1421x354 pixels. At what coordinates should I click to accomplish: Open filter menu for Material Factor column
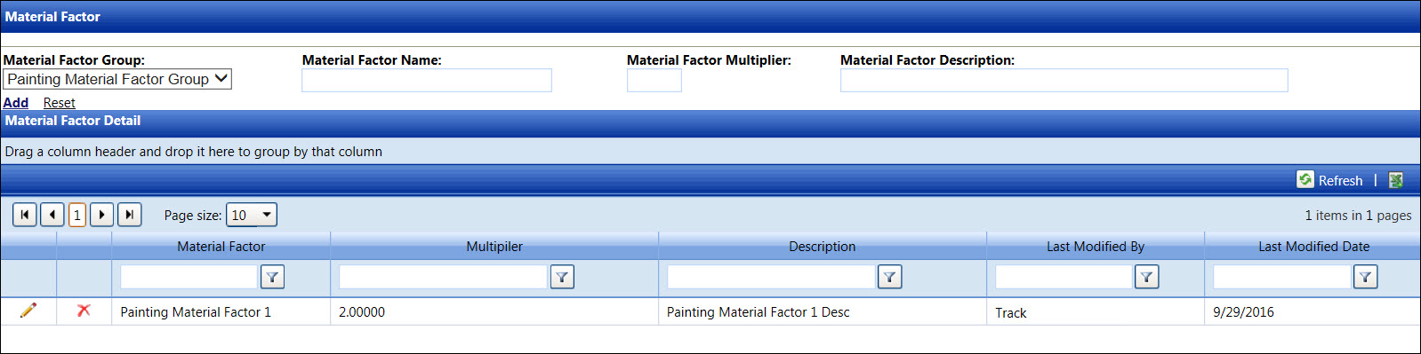272,277
